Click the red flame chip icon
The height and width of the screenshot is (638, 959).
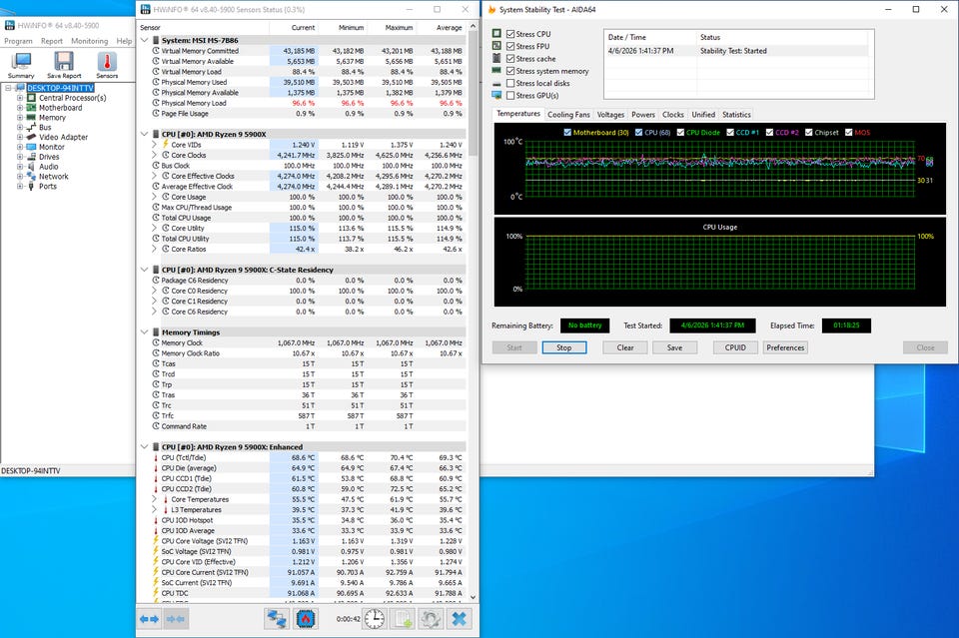coord(306,619)
